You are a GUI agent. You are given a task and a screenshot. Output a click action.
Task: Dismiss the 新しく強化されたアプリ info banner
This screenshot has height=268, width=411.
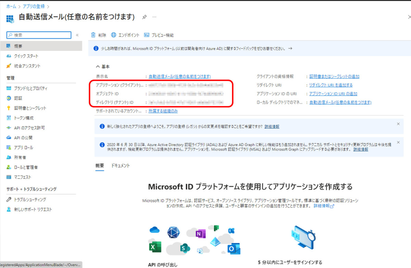click(x=398, y=124)
